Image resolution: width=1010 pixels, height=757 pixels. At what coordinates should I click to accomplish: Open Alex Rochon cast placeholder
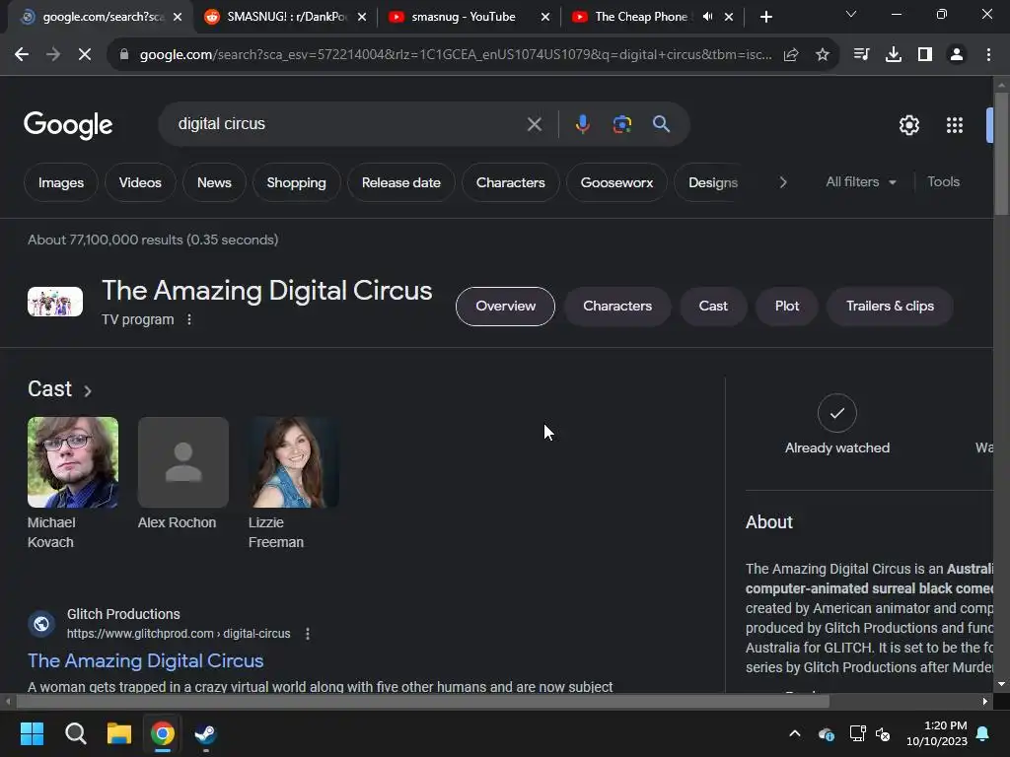[x=182, y=462]
